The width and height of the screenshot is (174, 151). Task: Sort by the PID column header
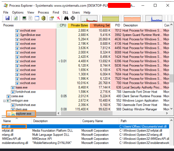click(117, 25)
